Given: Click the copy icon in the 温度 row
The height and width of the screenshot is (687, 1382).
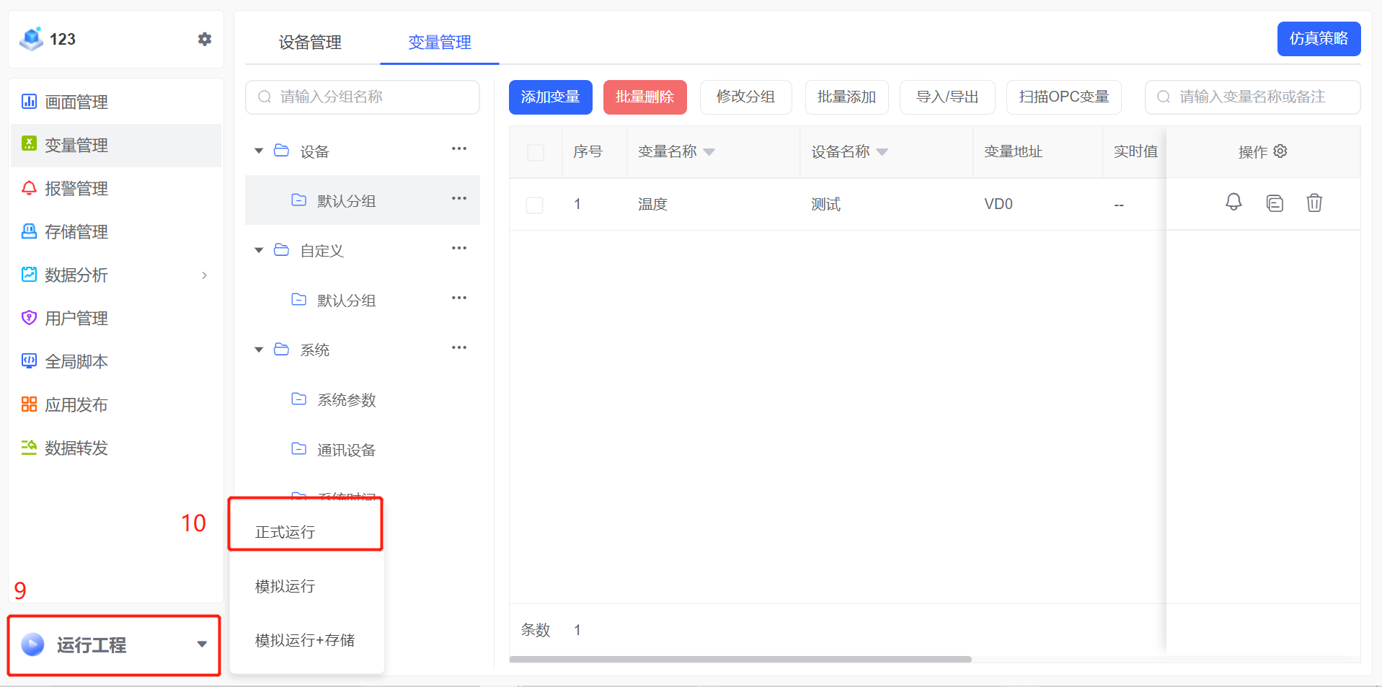Looking at the screenshot, I should pos(1275,203).
